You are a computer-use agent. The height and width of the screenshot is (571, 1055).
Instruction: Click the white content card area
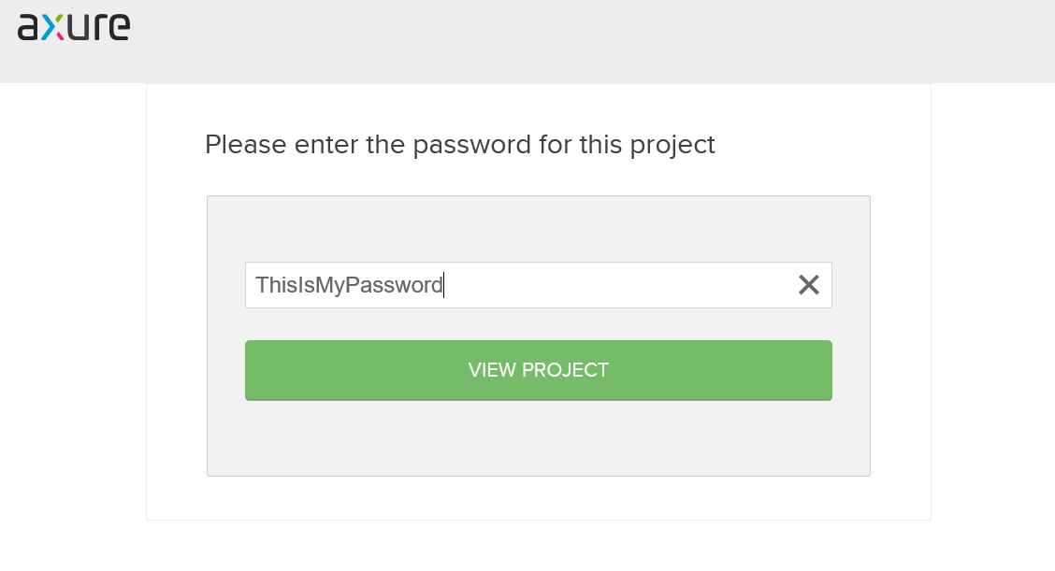tap(538, 500)
